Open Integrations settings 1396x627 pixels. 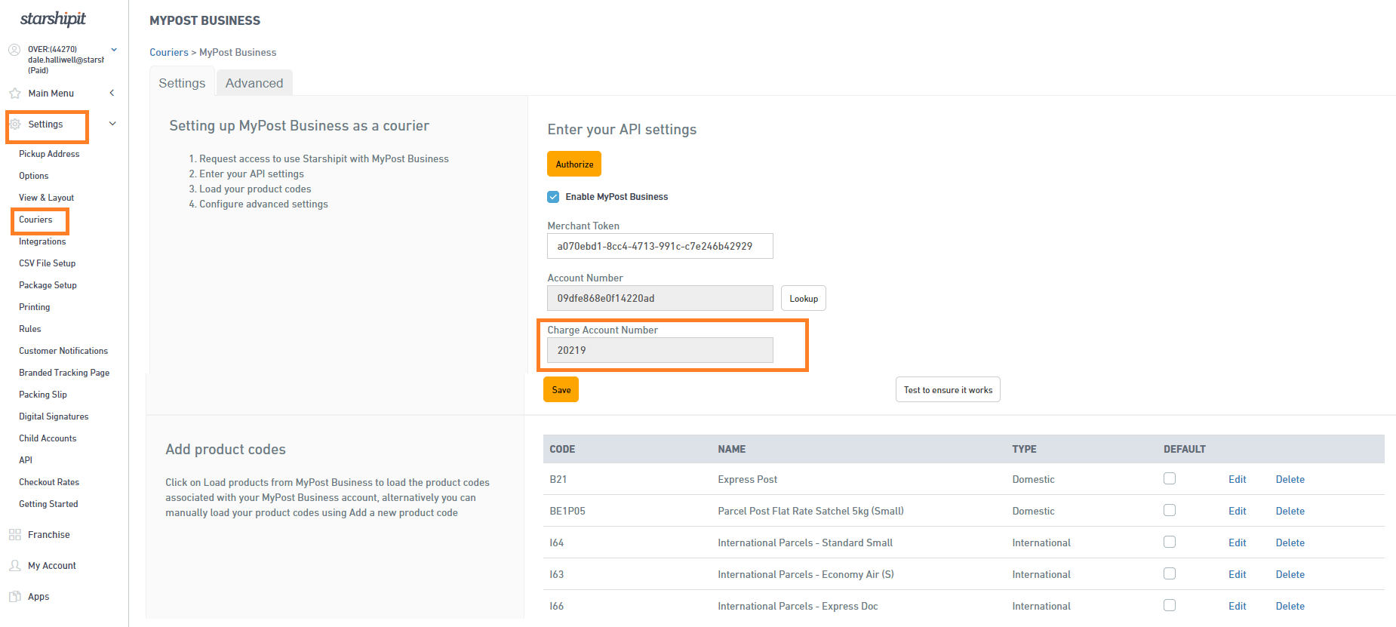pyautogui.click(x=42, y=241)
